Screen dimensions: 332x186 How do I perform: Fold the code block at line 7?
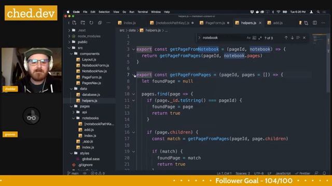coord(134,75)
